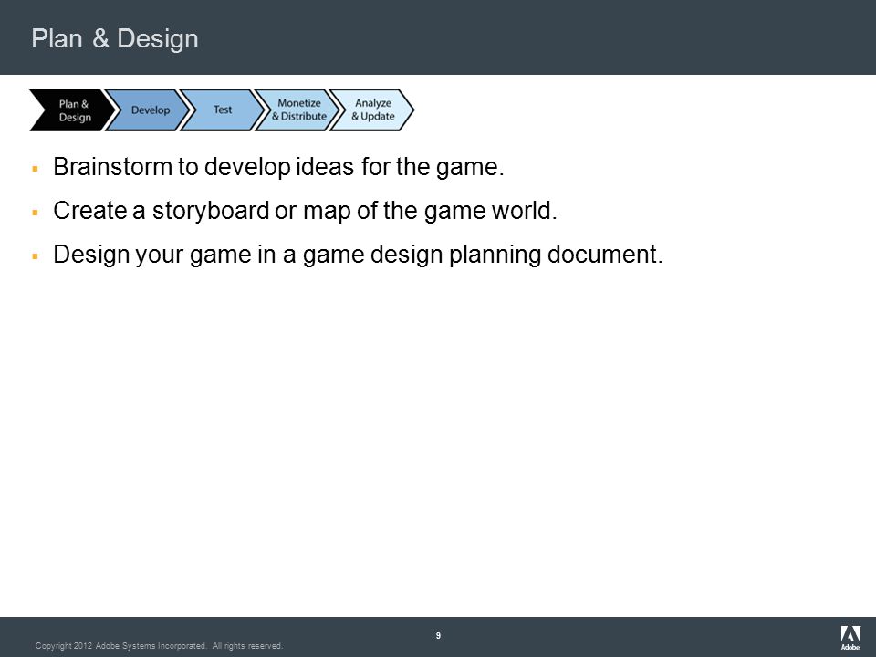Click the slide number 9 in footer

coord(438,635)
